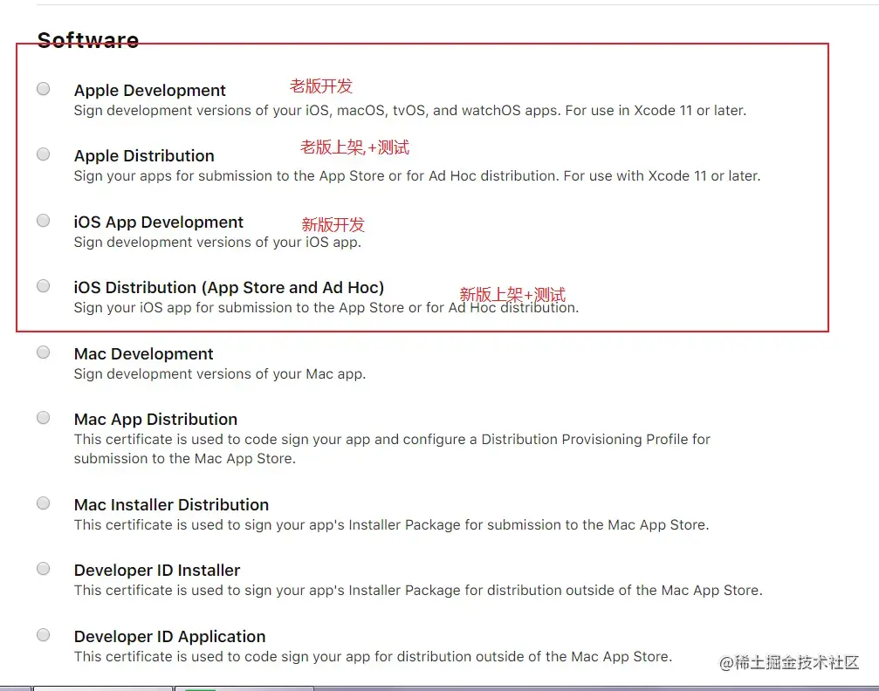The height and width of the screenshot is (691, 879).
Task: Choose the Mac Development radio button
Action: 43,352
